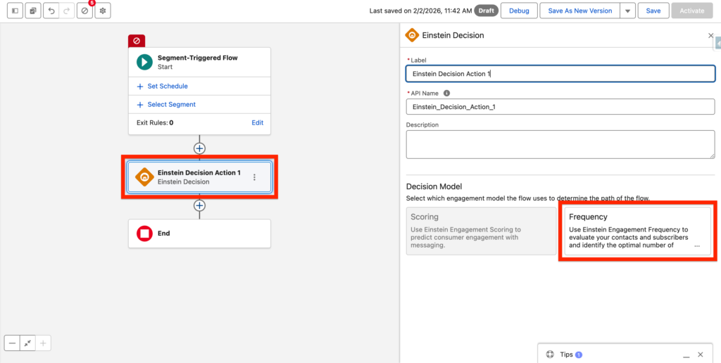Toggle the toolbox sidebar panel icon
The image size is (721, 363).
15,11
